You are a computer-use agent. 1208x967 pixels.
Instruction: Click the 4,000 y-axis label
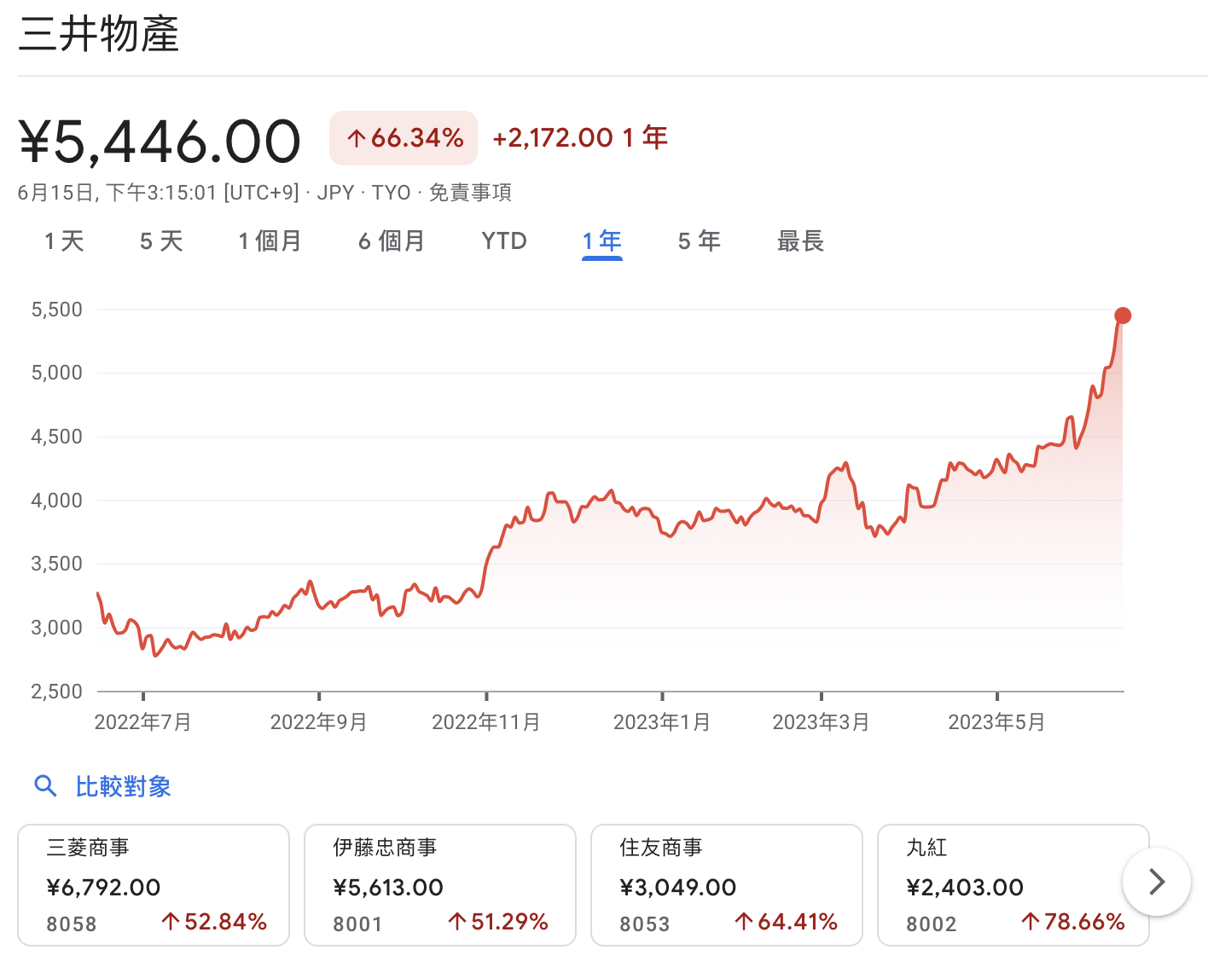click(57, 501)
